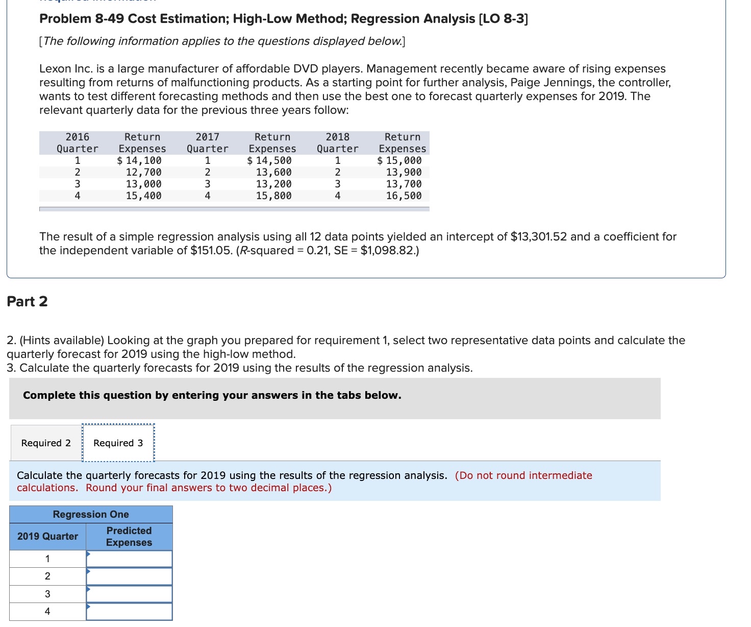Screen dimensions: 751x627
Task: Select the 2016 Quarter column header
Action: tap(77, 142)
